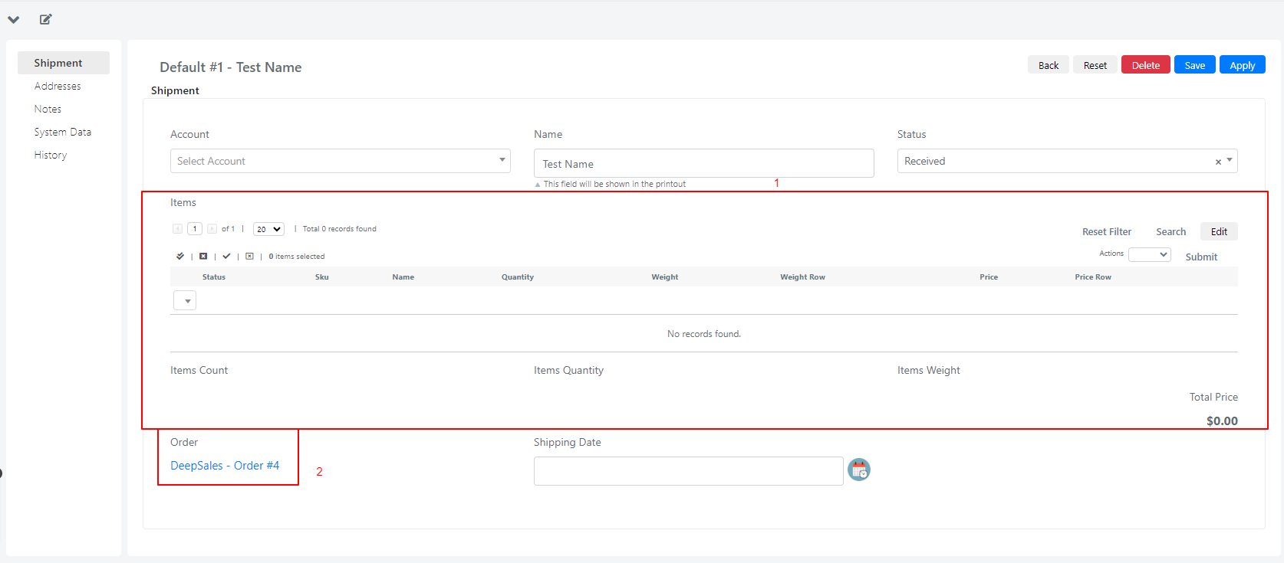Sort by the Weight Row column header
The height and width of the screenshot is (563, 1284).
point(803,277)
